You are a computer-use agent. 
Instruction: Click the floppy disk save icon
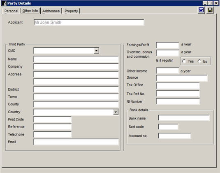[x=210, y=10]
